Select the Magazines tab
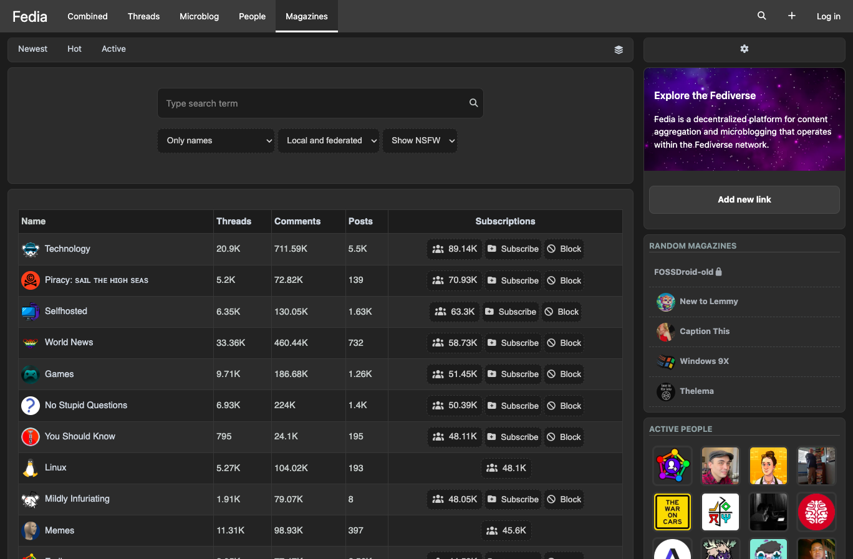Image resolution: width=853 pixels, height=559 pixels. tap(307, 16)
